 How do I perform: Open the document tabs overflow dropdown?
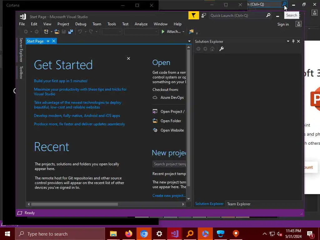[189, 42]
